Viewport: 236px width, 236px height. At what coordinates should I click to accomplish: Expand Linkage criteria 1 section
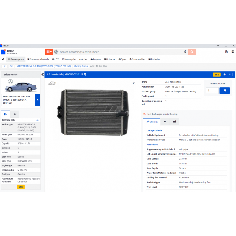pos(155,130)
